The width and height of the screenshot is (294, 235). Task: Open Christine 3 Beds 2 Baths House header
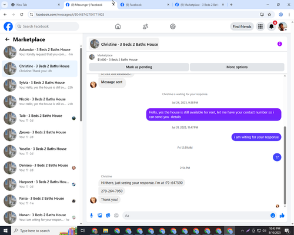pyautogui.click(x=124, y=44)
